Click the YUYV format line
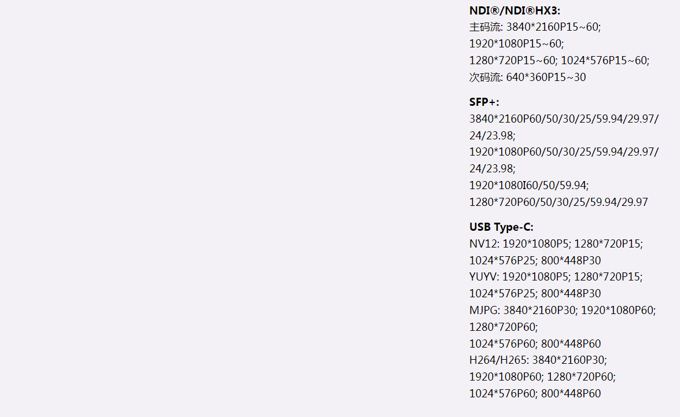 (x=556, y=277)
